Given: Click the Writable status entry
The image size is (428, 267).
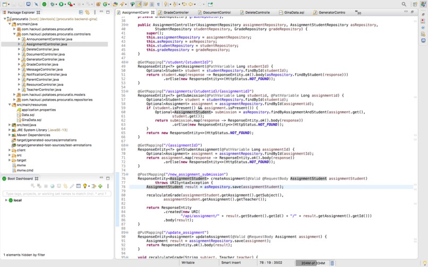Looking at the screenshot, I should point(188,263).
